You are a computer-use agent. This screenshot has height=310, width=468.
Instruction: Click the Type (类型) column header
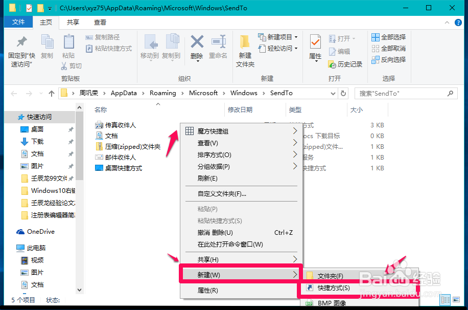pos(295,109)
